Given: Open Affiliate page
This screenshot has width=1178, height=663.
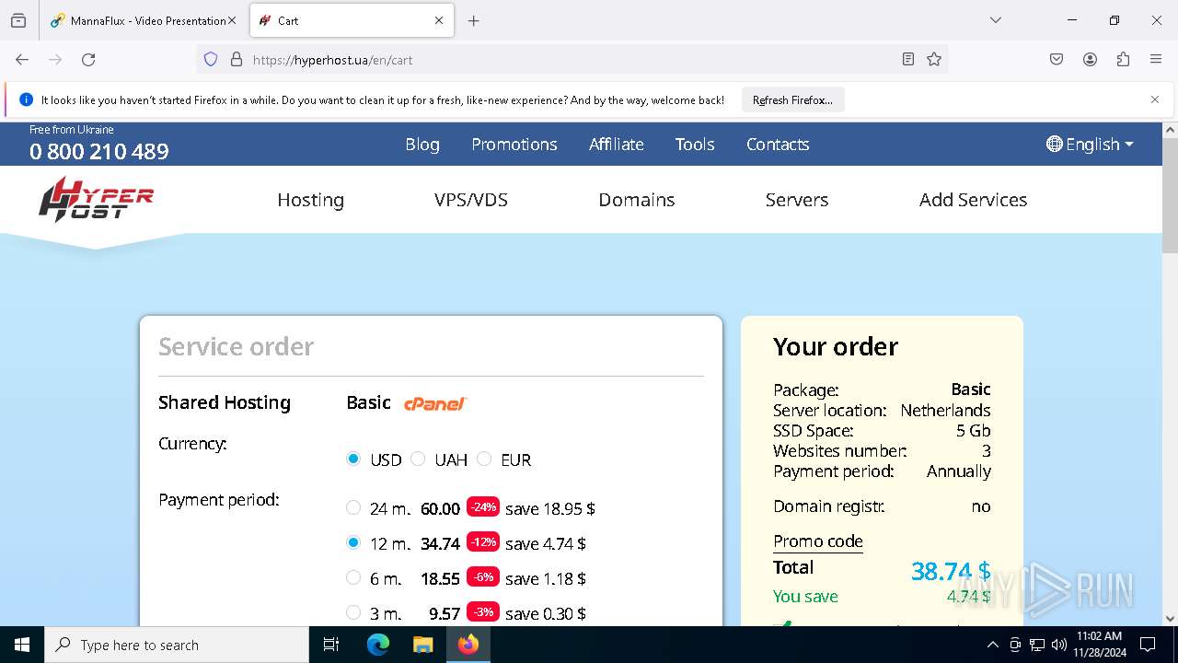Looking at the screenshot, I should 617,145.
